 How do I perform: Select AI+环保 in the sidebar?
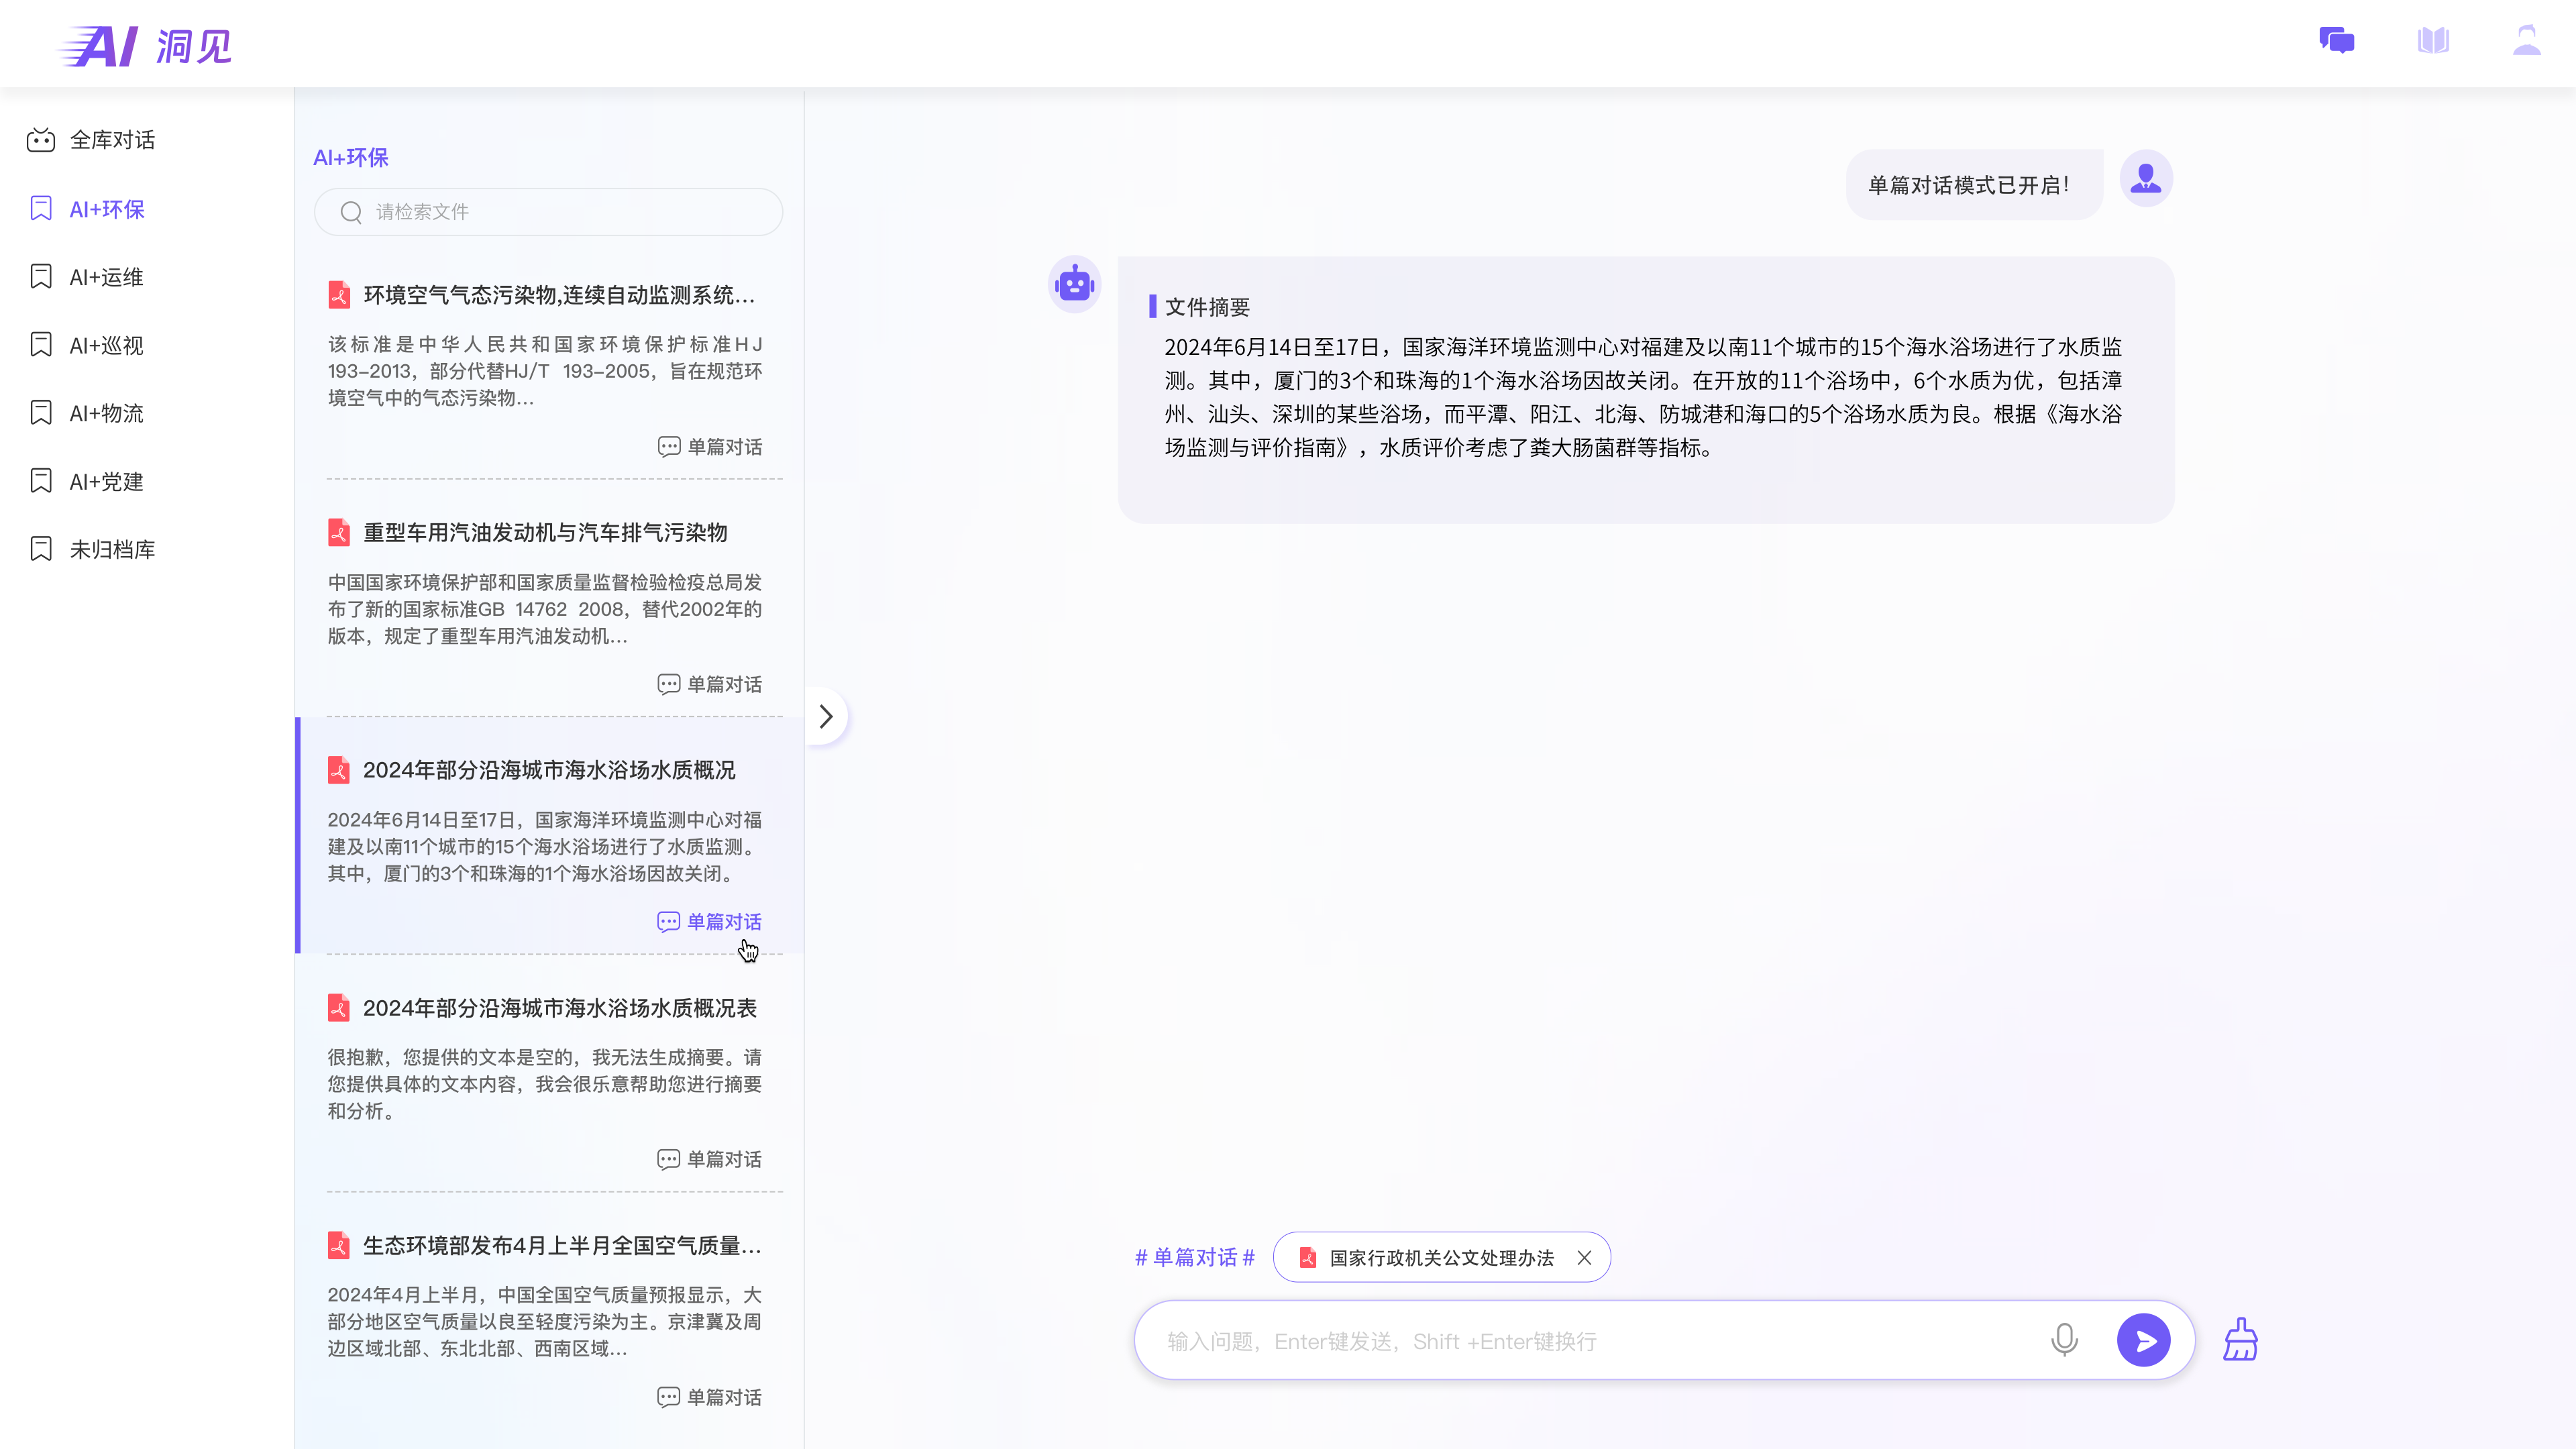point(107,209)
